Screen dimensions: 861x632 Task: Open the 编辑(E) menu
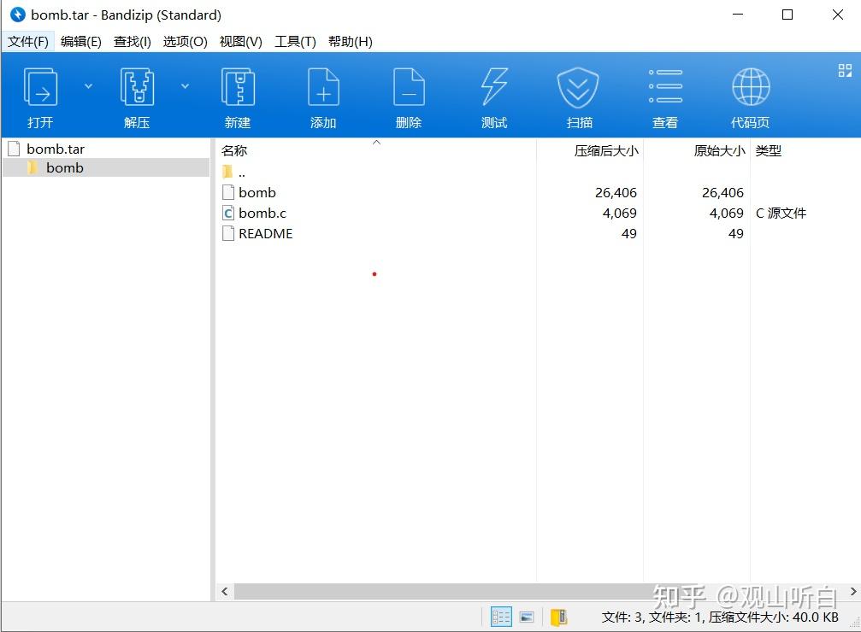[80, 42]
